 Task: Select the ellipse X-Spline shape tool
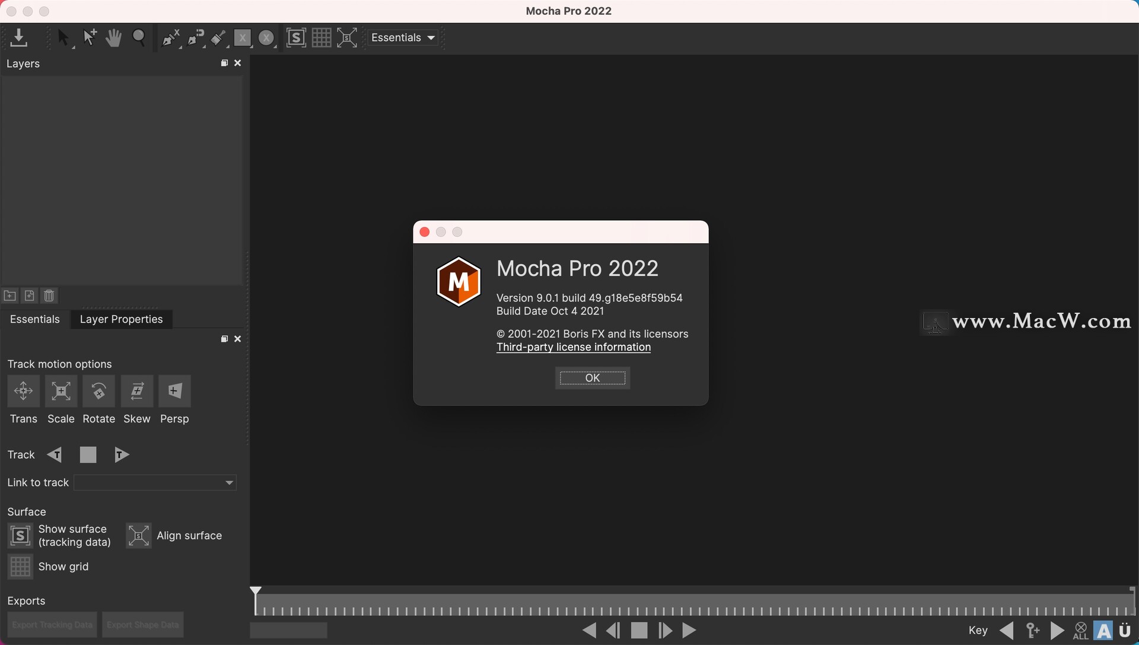267,38
